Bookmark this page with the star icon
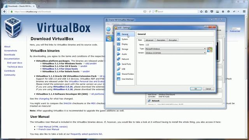This screenshot has height=140, width=249. point(202,11)
